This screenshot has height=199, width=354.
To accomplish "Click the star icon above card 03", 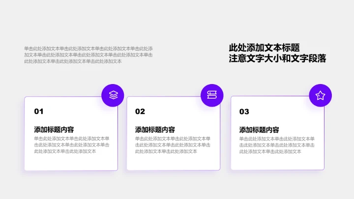I will pyautogui.click(x=320, y=95).
